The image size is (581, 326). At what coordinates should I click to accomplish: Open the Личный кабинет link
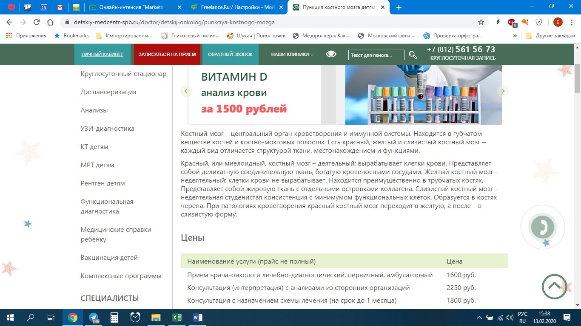[x=102, y=54]
